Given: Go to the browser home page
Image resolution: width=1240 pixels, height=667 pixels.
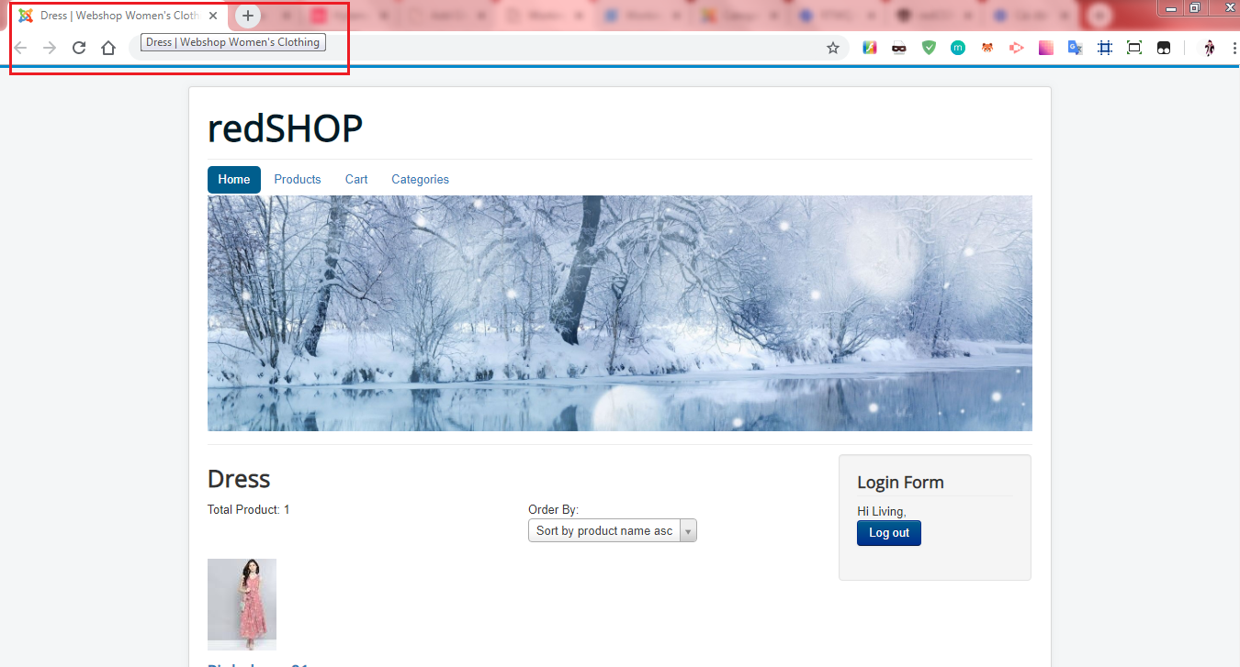Looking at the screenshot, I should point(108,48).
